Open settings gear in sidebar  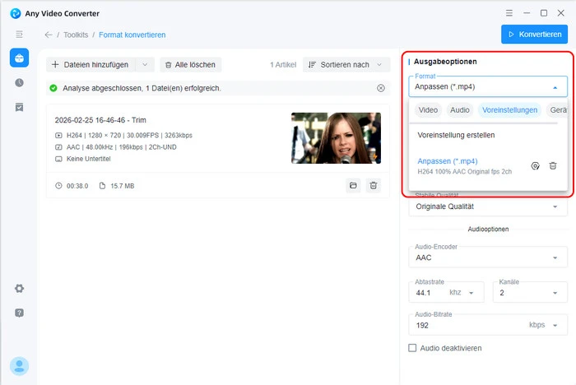19,289
